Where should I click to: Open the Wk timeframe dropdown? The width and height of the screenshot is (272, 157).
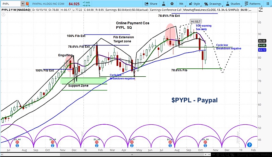click(181, 4)
